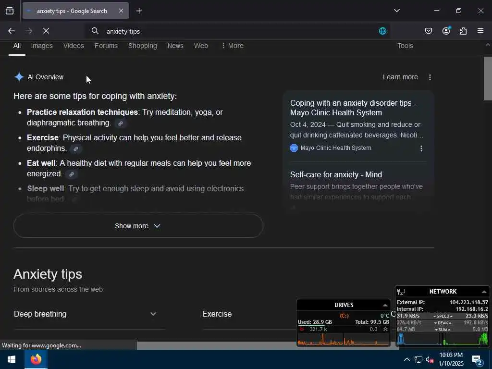Toggle the SUM selector in NETWORK widget
The width and height of the screenshot is (492, 369).
[x=443, y=330]
